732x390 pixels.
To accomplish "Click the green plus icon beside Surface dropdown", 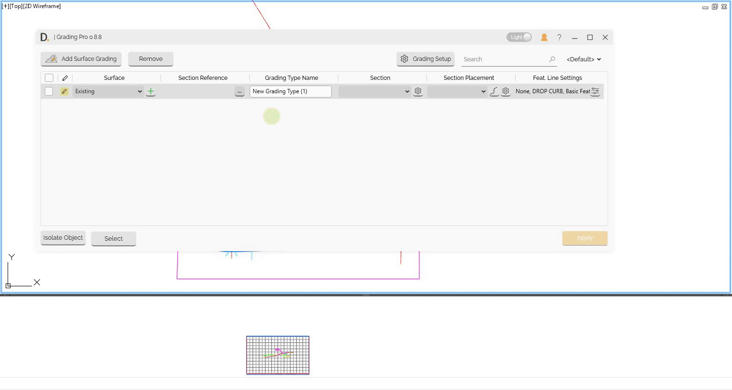I will point(151,91).
